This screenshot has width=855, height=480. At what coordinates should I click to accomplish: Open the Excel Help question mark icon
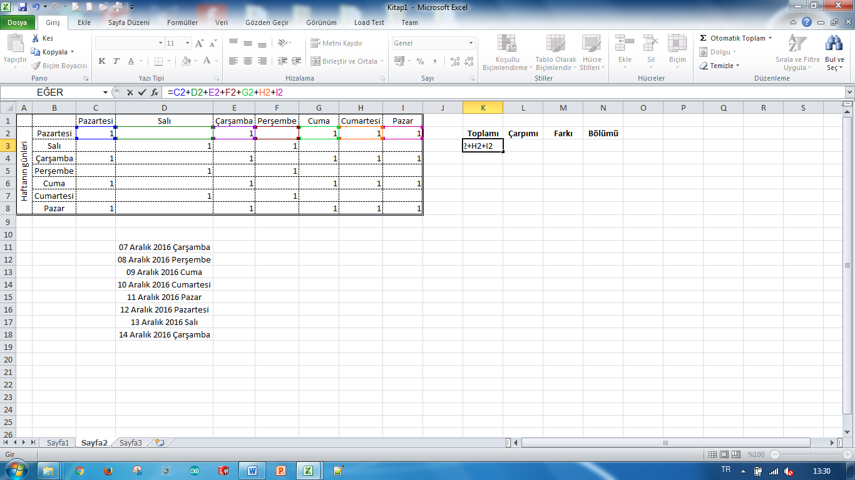point(807,22)
